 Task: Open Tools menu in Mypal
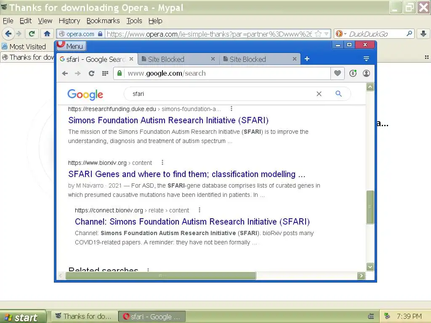click(134, 21)
